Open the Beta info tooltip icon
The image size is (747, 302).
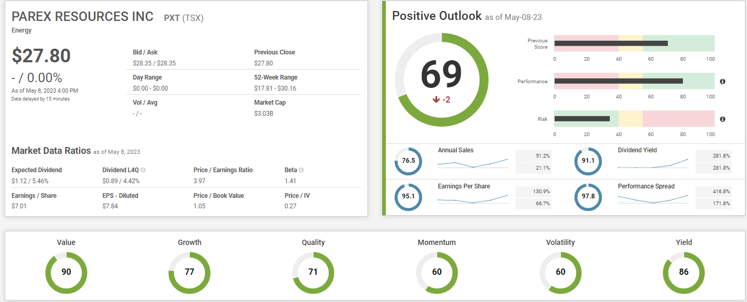click(x=301, y=170)
